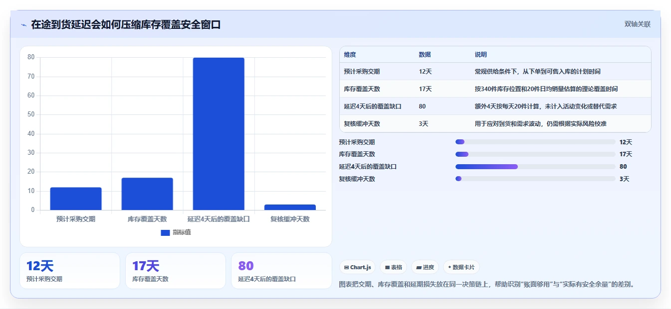This screenshot has width=671, height=309.
Task: Click the 延迟4天后的覆盖缺口 progress bar
Action: click(535, 167)
